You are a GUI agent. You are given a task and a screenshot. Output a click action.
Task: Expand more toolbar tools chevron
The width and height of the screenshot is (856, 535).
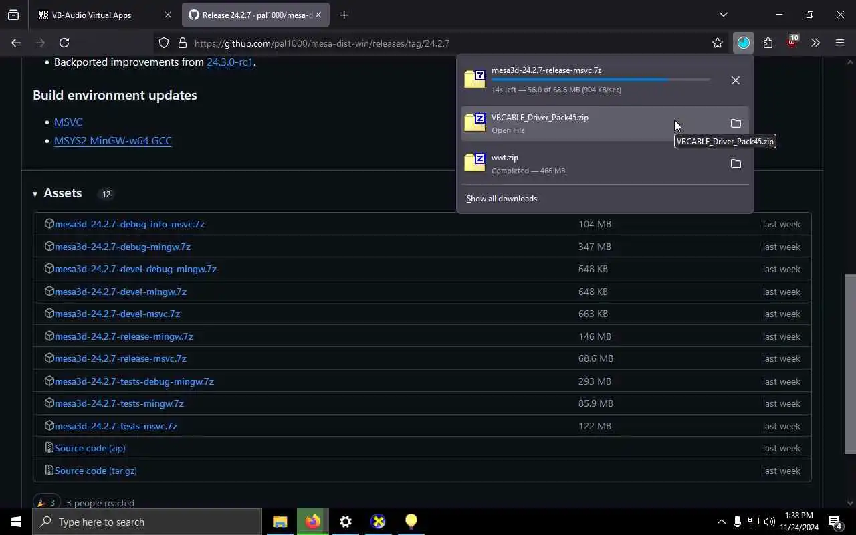tap(815, 43)
